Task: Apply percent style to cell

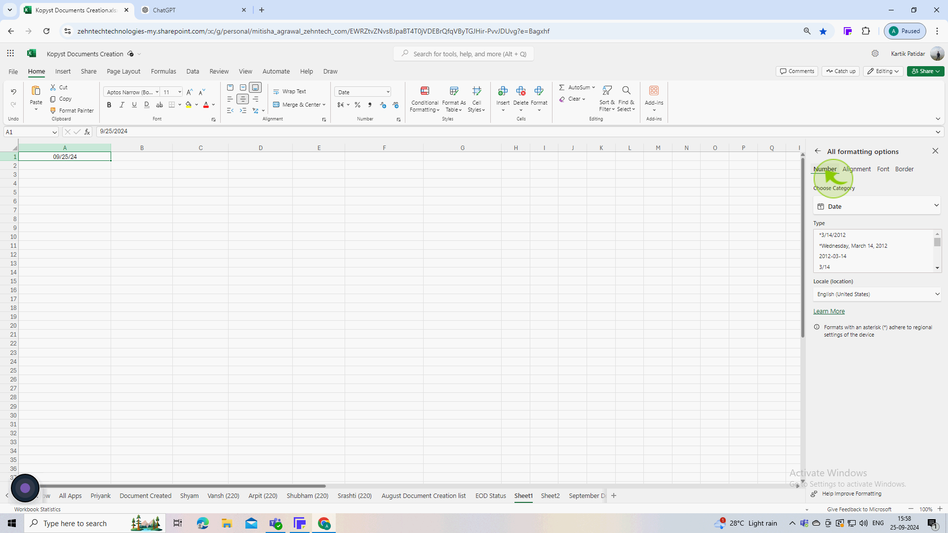Action: (357, 105)
